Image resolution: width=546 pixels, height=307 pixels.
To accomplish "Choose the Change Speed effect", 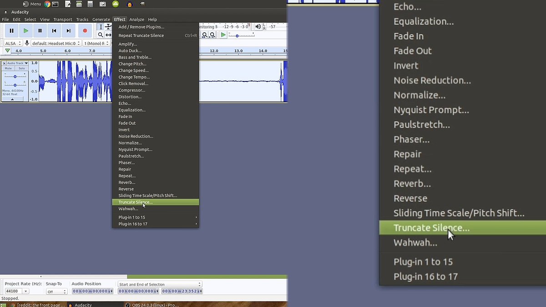I will pyautogui.click(x=156, y=70).
